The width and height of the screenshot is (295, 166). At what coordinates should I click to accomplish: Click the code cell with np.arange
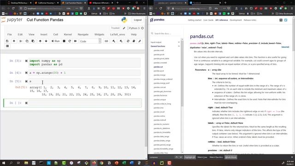[84, 73]
